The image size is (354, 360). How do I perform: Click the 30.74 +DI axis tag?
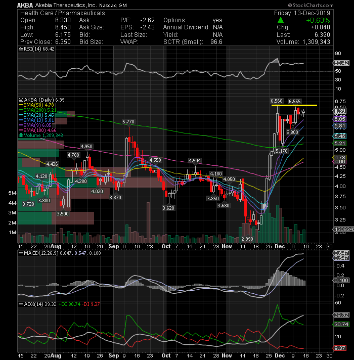(x=341, y=325)
